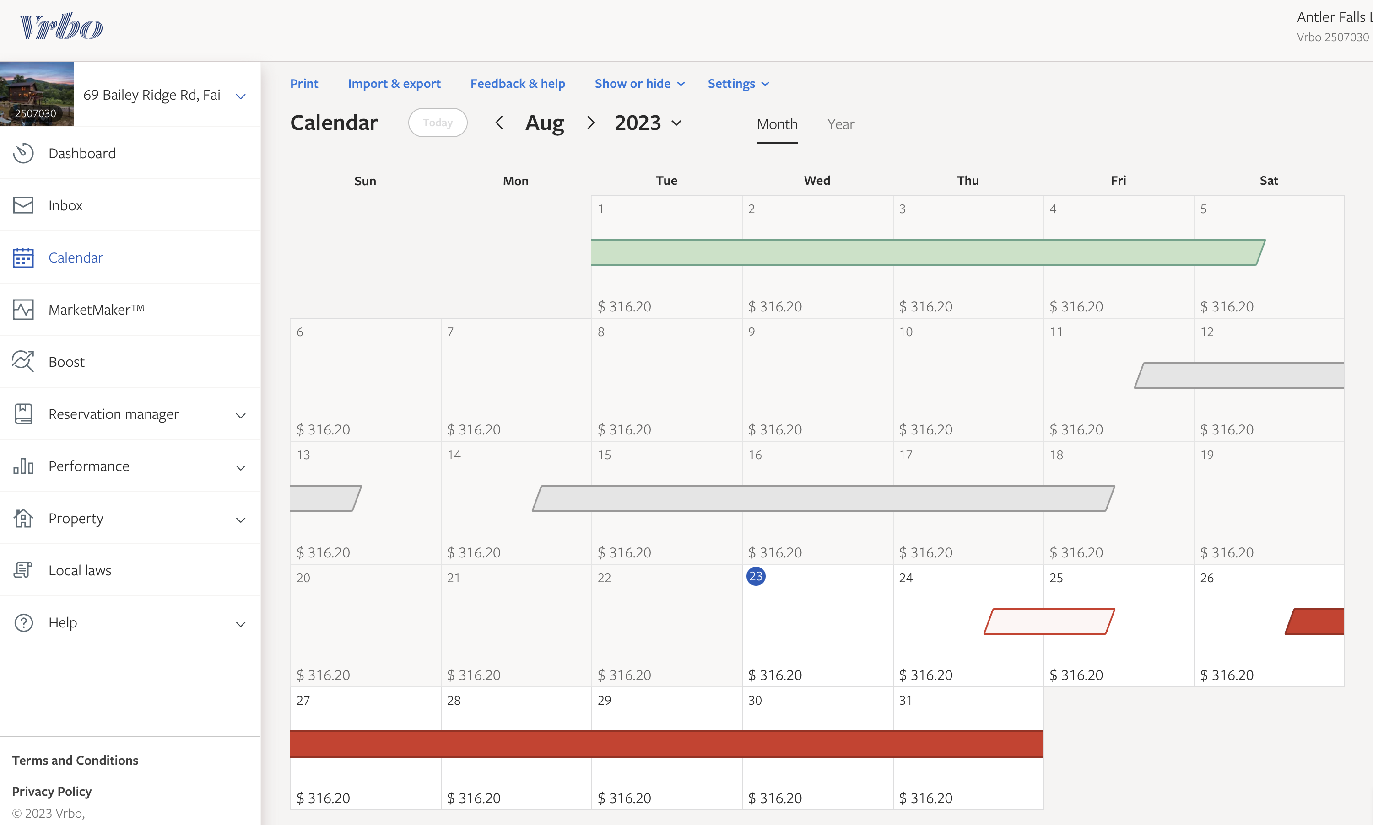
Task: Advance to next month with right arrow
Action: coord(591,122)
